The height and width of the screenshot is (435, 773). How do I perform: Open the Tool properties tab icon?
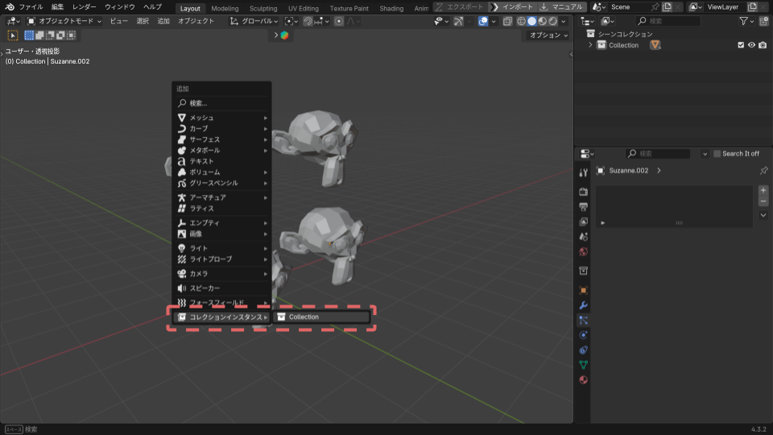coord(583,172)
